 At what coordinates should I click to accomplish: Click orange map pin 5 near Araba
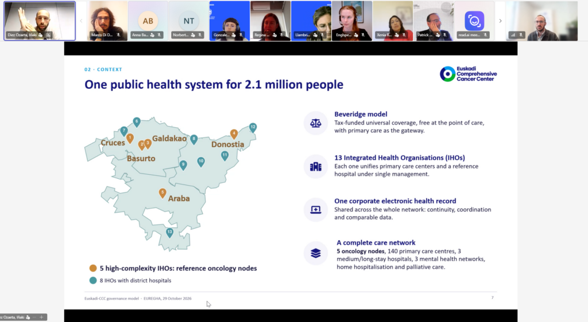tap(163, 193)
